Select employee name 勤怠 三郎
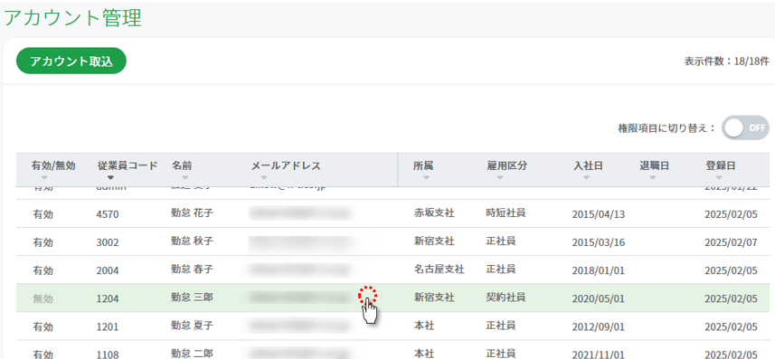This screenshot has width=775, height=359. pos(192,298)
